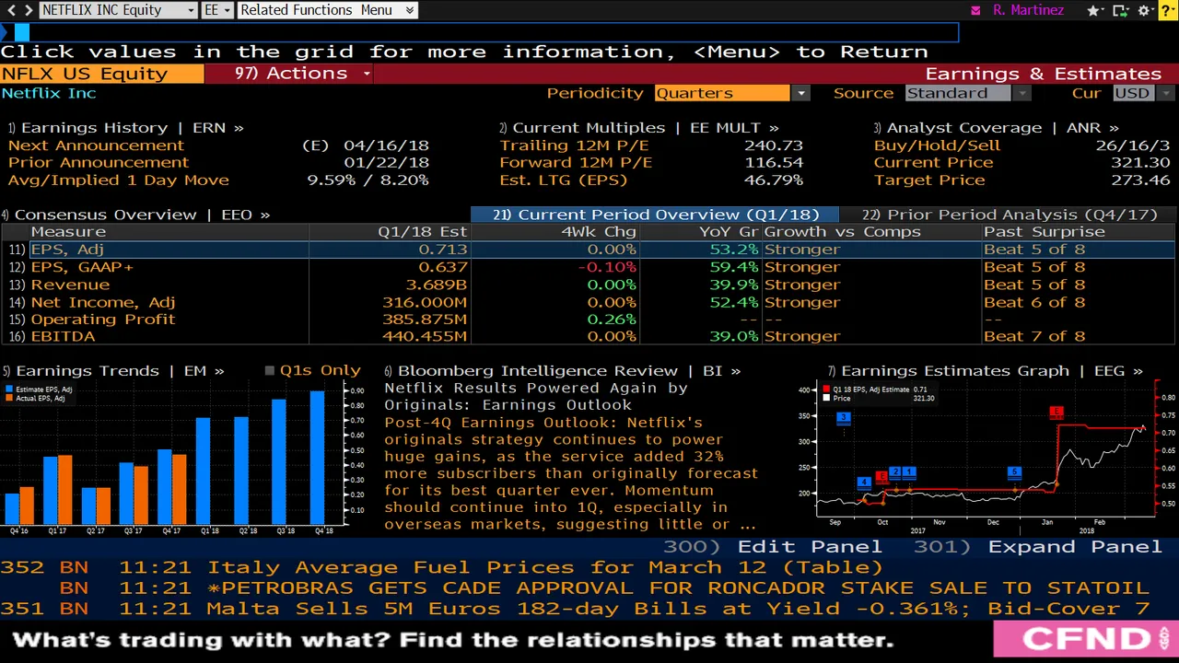This screenshot has height=663, width=1179.
Task: Open the PETROBRAS GETS CADE APPROVAL news item
Action: click(678, 587)
